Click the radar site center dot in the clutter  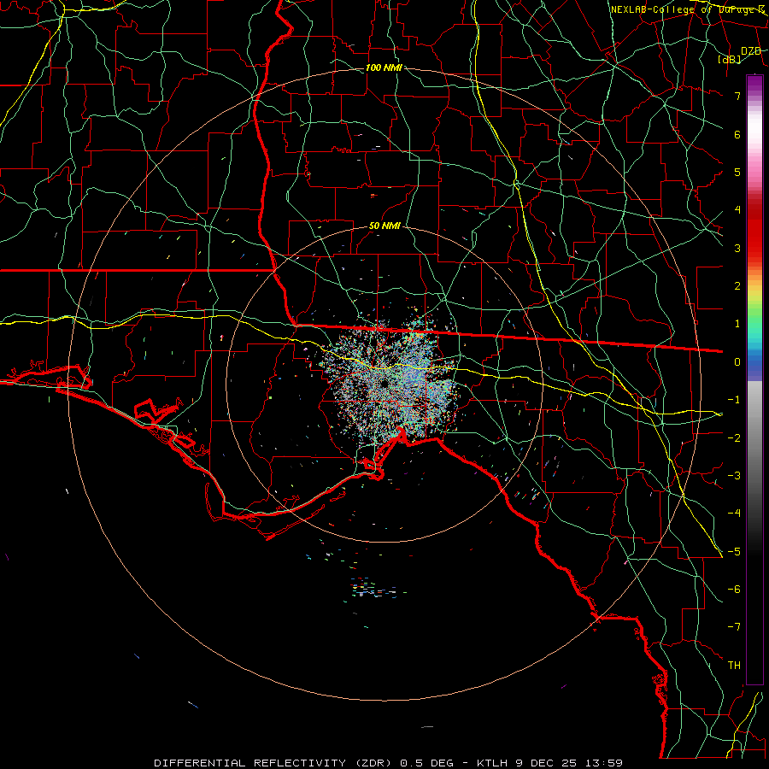point(384,384)
